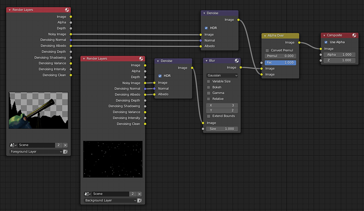Image resolution: width=364 pixels, height=211 pixels.
Task: Enable Extend Bounds in Blur node
Action: [x=208, y=116]
